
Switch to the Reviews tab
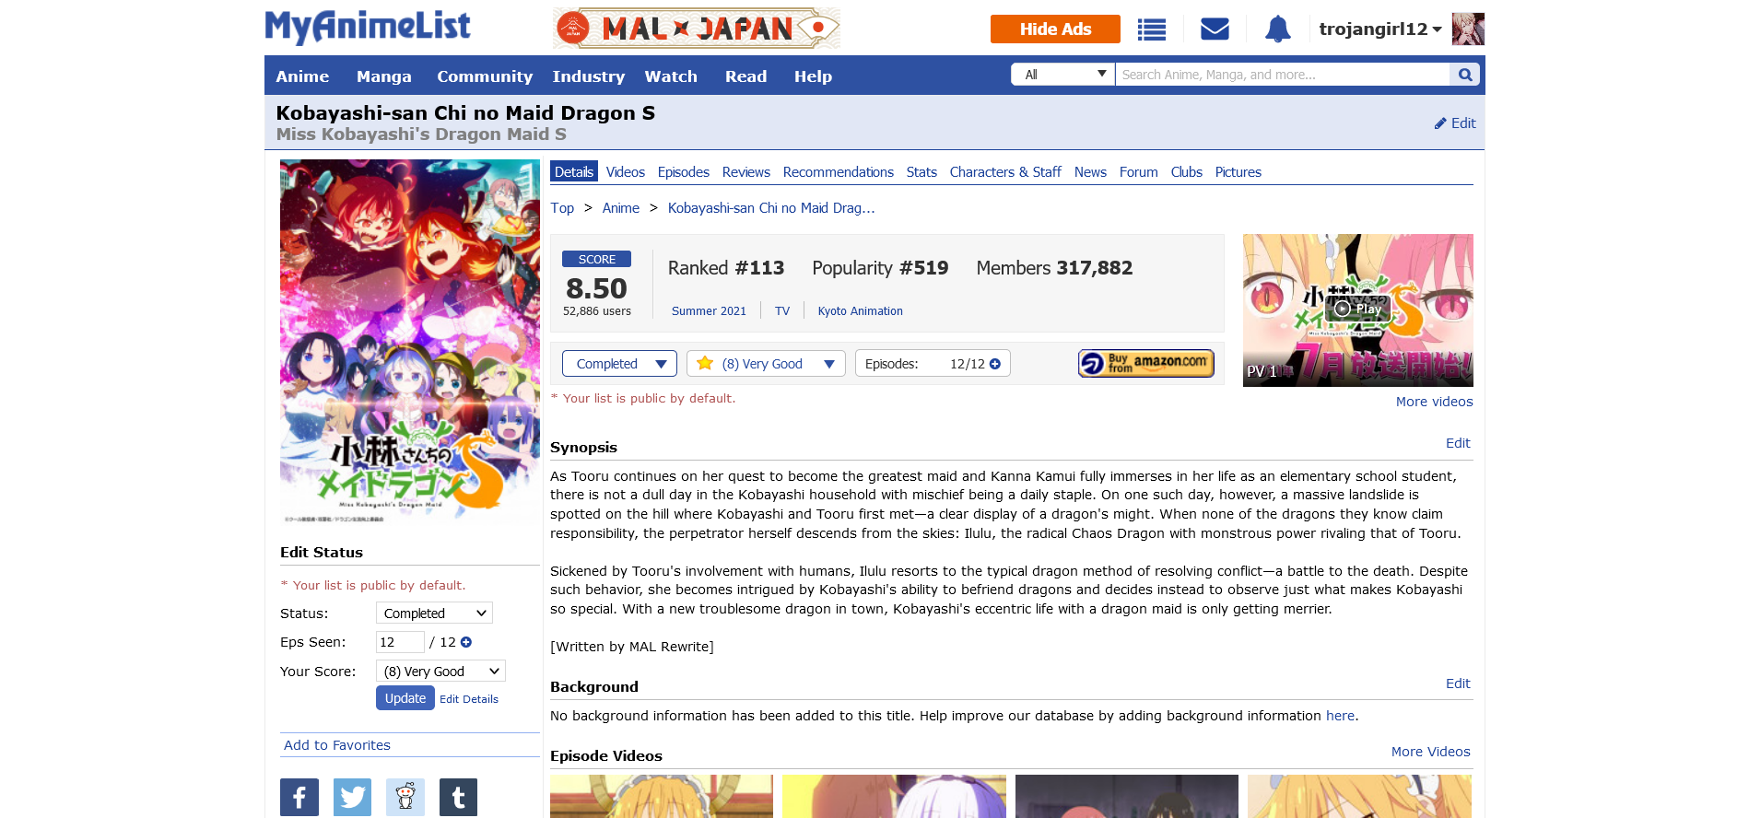(x=745, y=172)
